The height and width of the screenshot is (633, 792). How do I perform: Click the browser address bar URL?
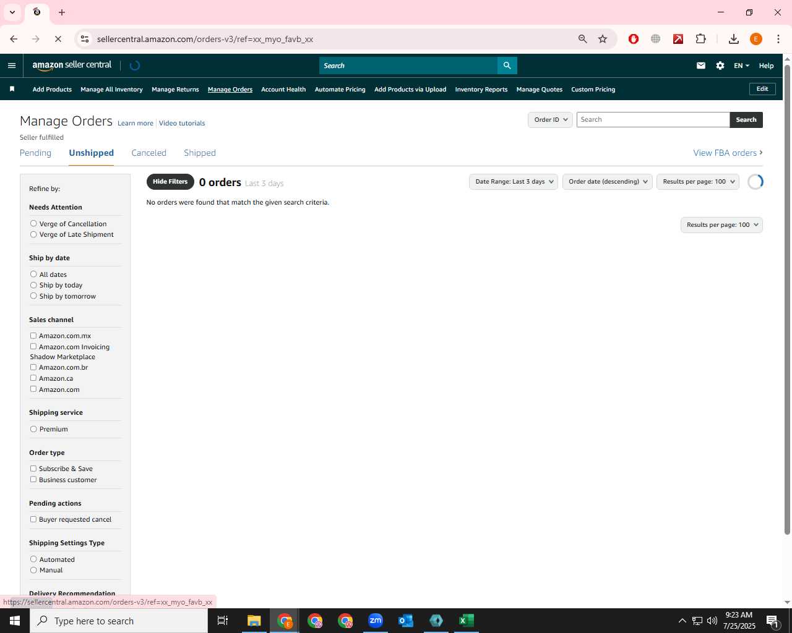click(205, 39)
